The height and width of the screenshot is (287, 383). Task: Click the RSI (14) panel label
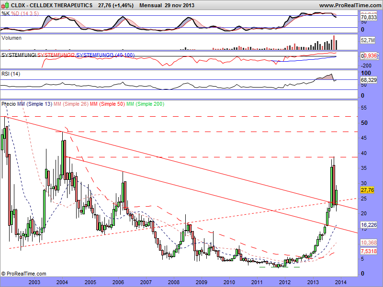(x=11, y=74)
